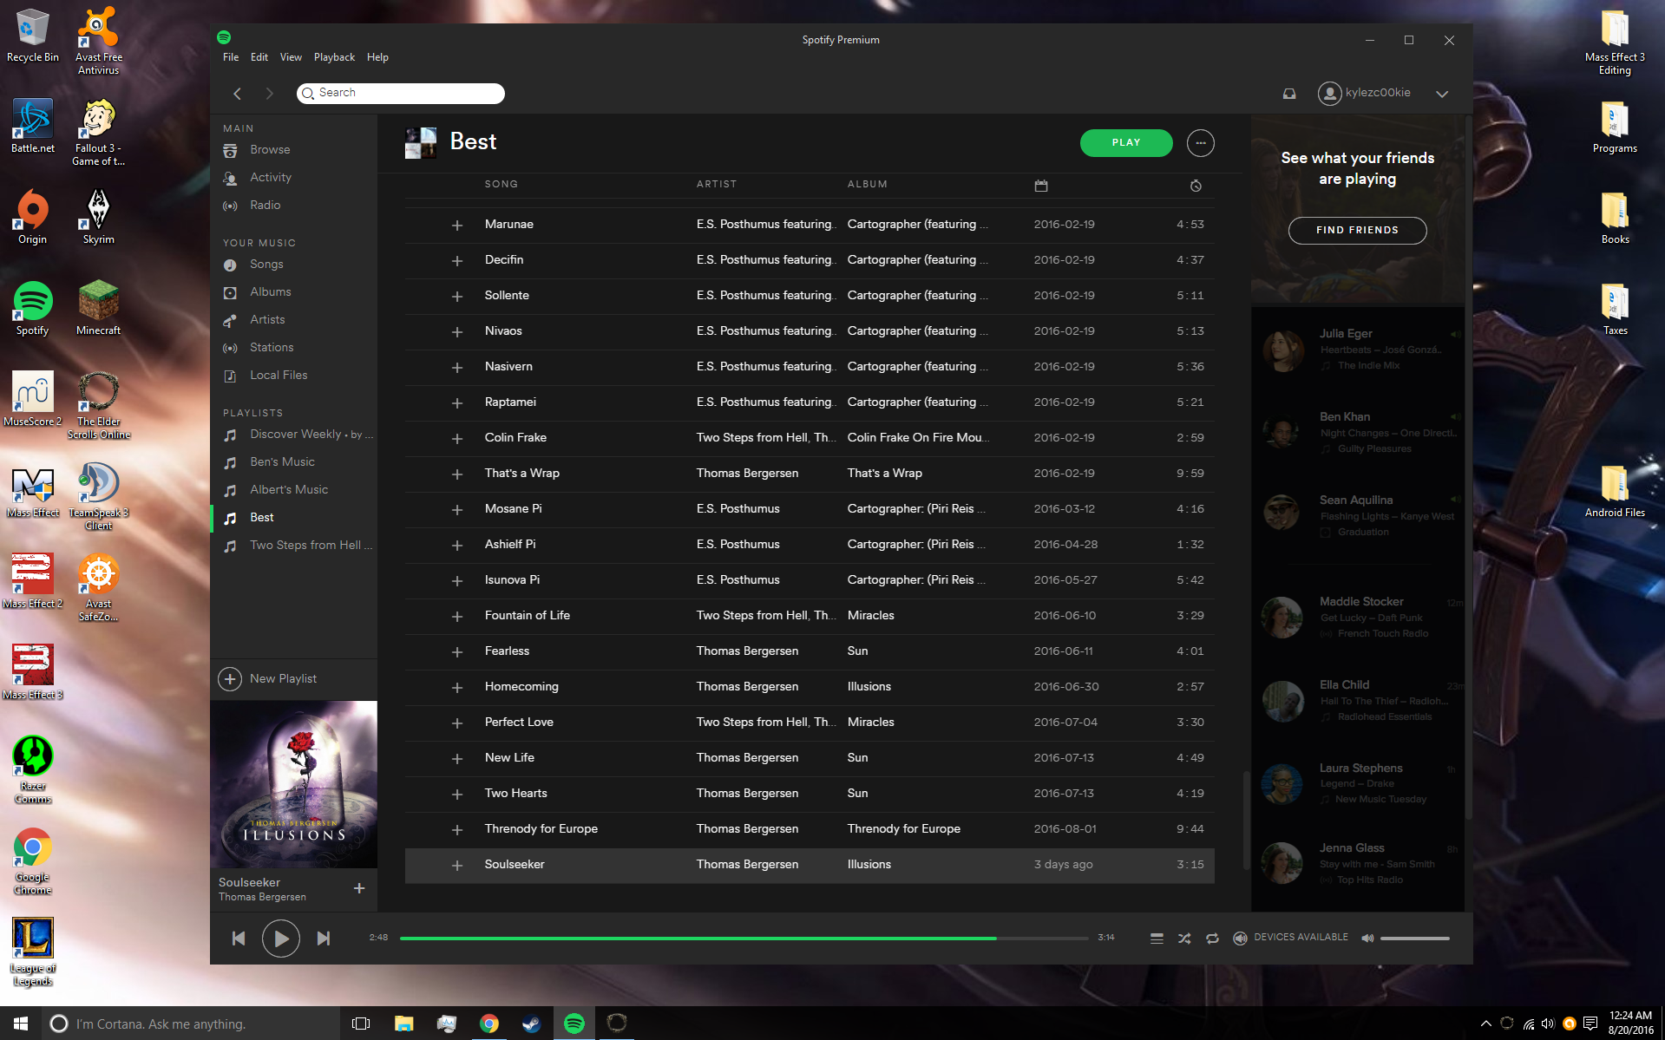Seek within the song progress bar
1665x1040 pixels.
[744, 939]
